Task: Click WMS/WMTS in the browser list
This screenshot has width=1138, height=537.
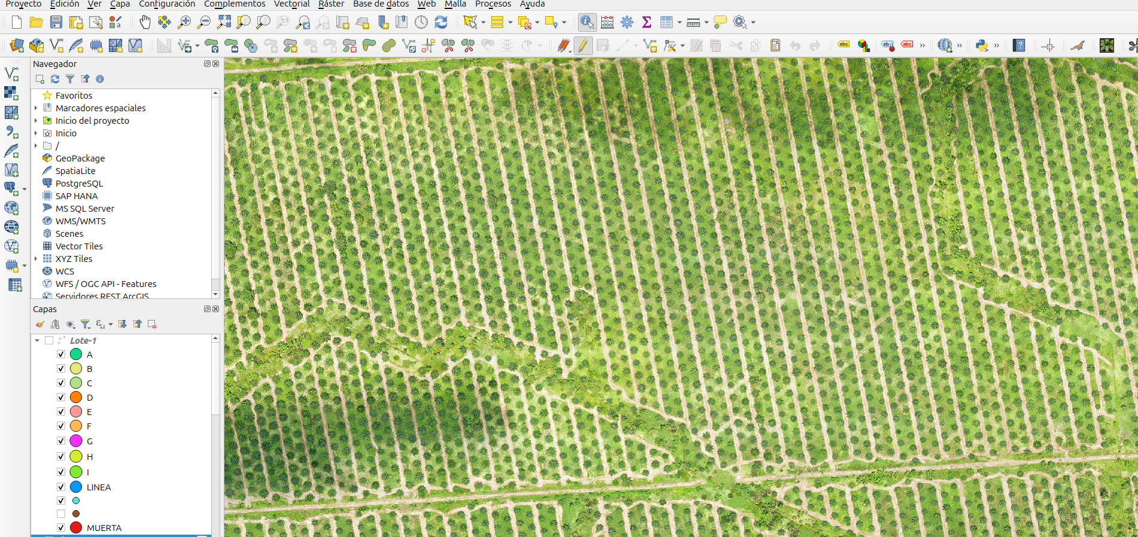Action: [x=81, y=221]
